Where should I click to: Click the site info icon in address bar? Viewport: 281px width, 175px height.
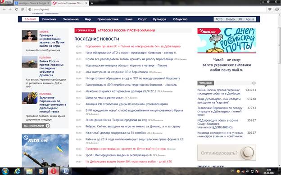click(30, 9)
